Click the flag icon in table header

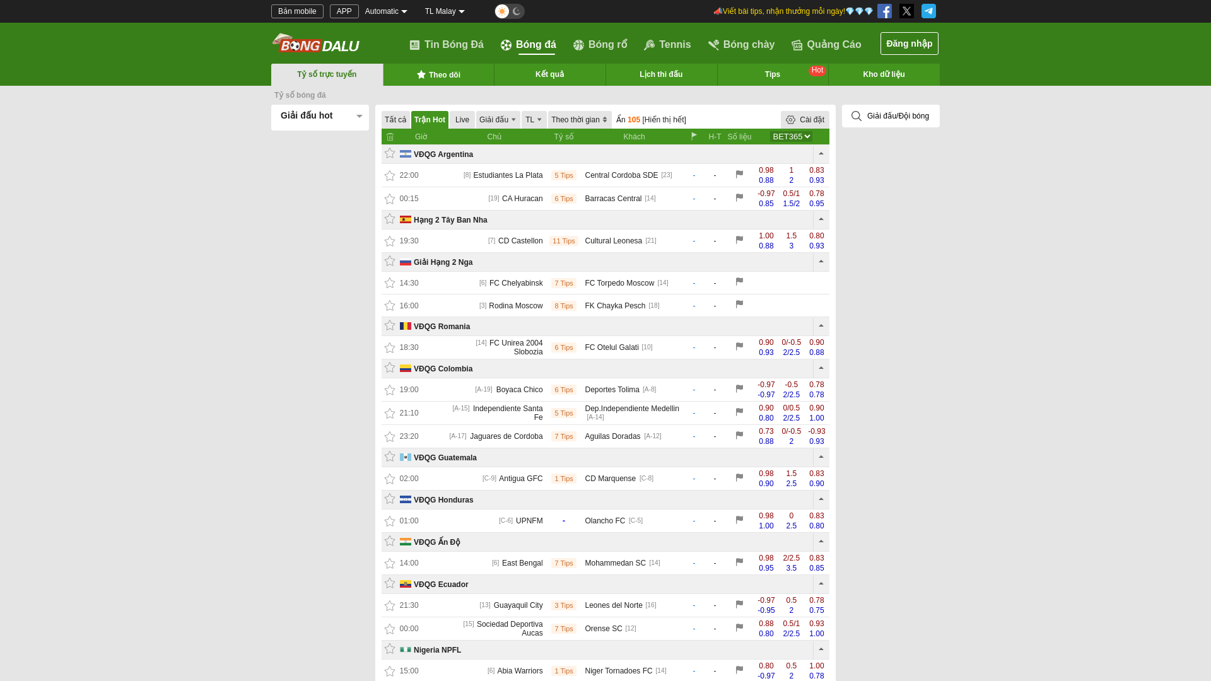tap(694, 136)
